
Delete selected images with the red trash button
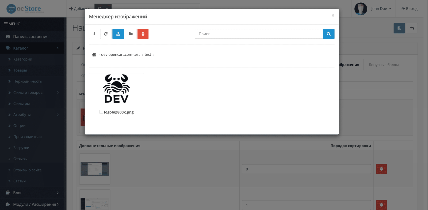pyautogui.click(x=143, y=34)
